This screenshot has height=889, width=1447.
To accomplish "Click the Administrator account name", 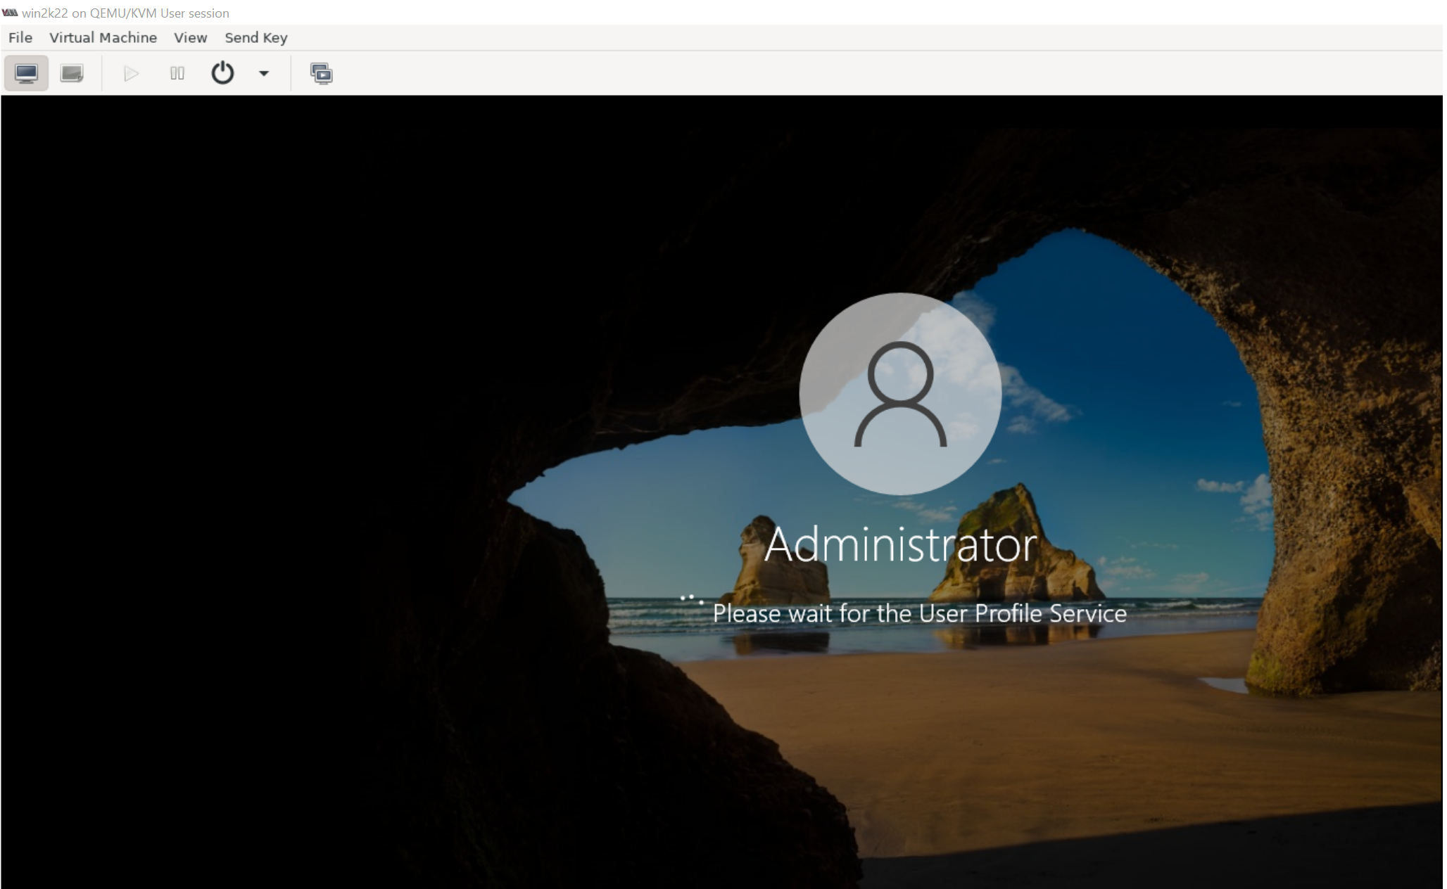I will tap(900, 544).
